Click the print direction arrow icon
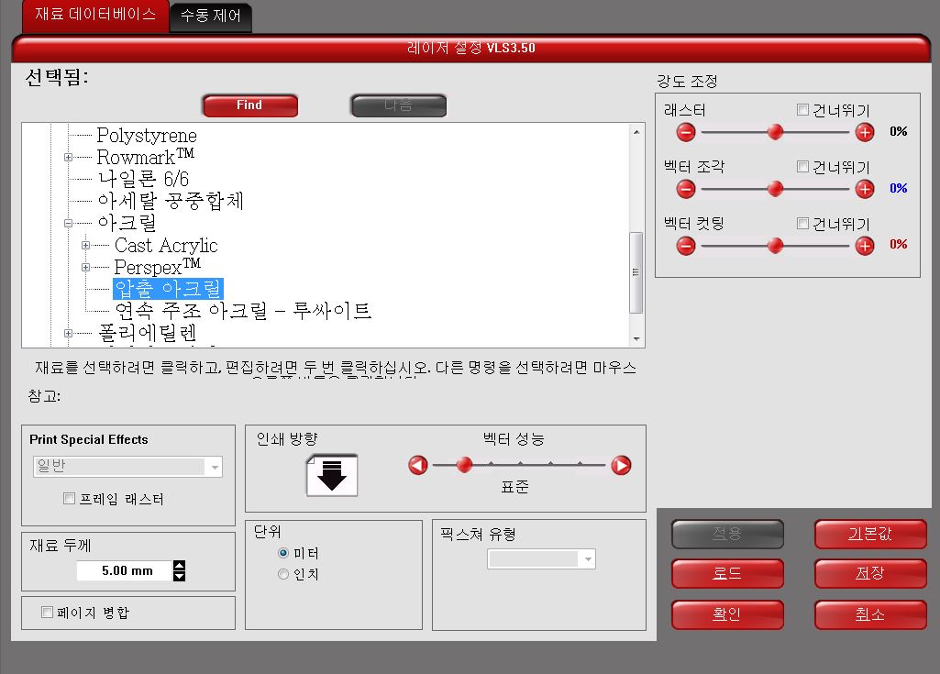940x674 pixels. point(332,475)
